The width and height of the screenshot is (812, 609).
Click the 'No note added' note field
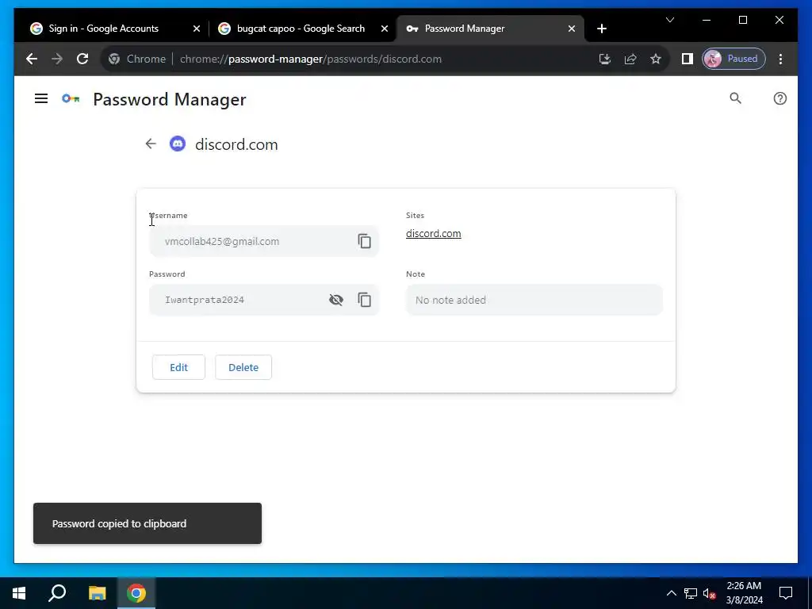coord(534,300)
